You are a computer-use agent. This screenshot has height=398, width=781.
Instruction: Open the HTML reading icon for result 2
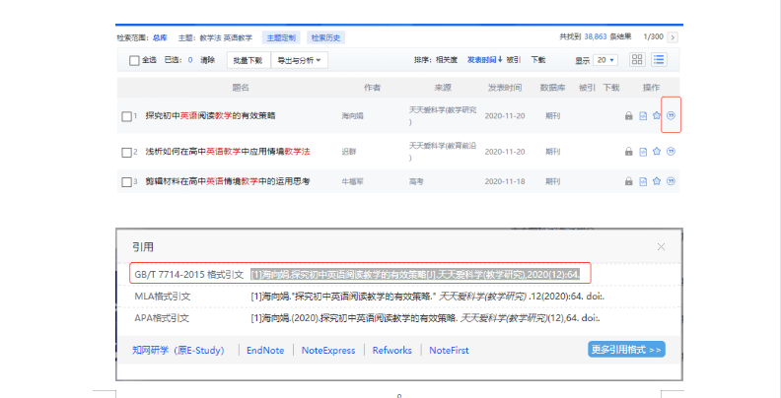pyautogui.click(x=643, y=152)
